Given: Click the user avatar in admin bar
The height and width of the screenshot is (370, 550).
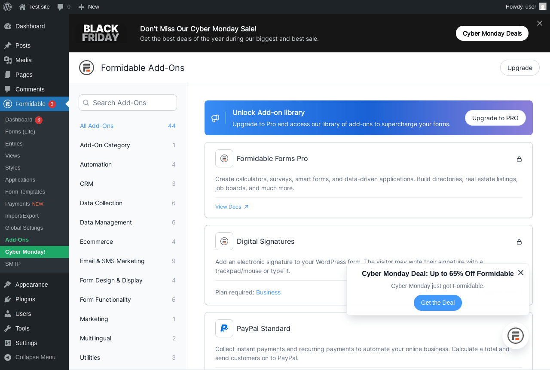Looking at the screenshot, I should tap(543, 7).
